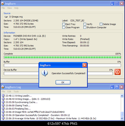Click the info icon for Average Write Rate entry
The width and height of the screenshot is (125, 126).
[3, 118]
